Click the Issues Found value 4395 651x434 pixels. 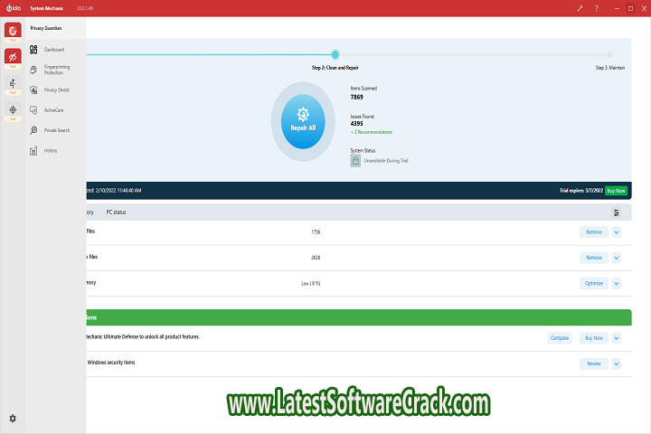click(356, 124)
